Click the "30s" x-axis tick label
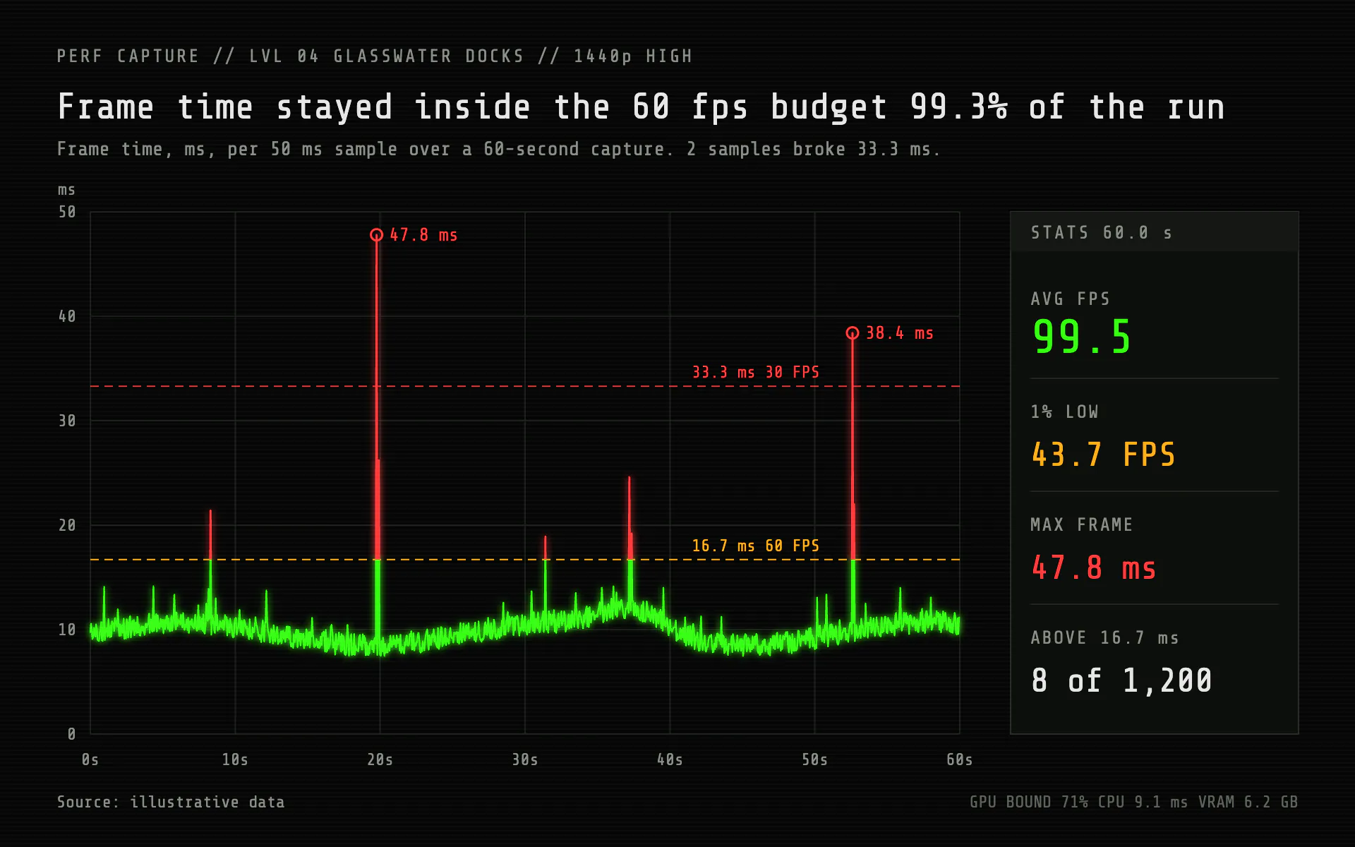 pos(525,759)
